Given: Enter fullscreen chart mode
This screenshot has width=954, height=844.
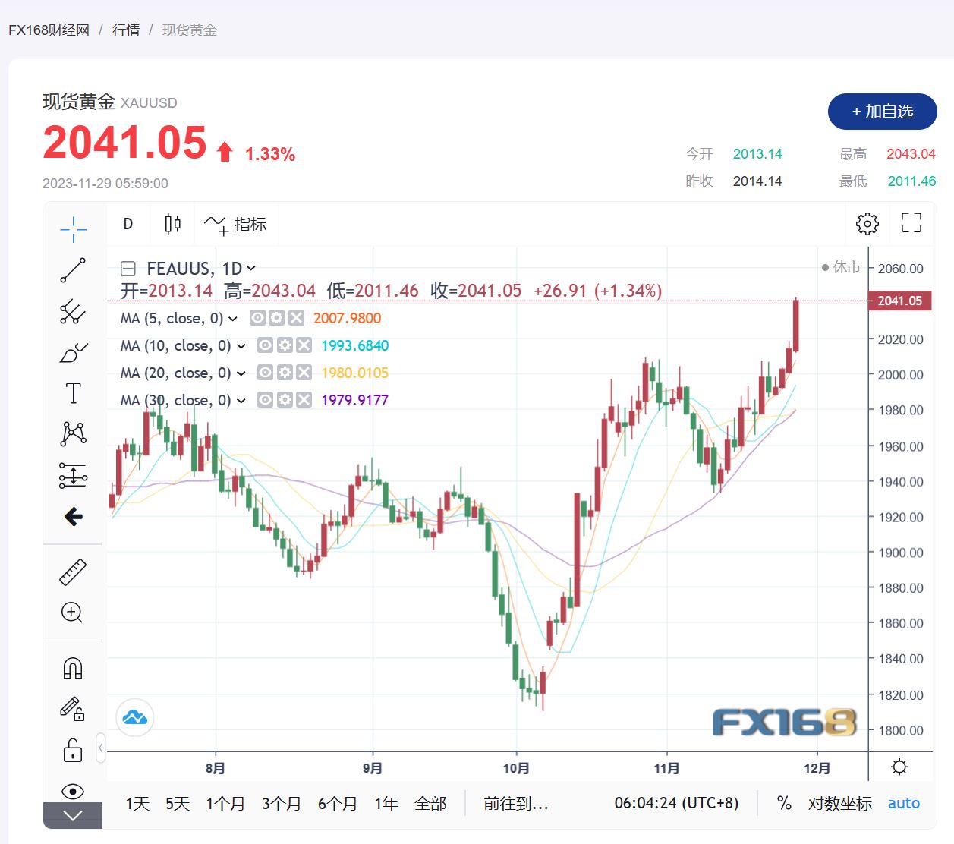Looking at the screenshot, I should [x=911, y=223].
